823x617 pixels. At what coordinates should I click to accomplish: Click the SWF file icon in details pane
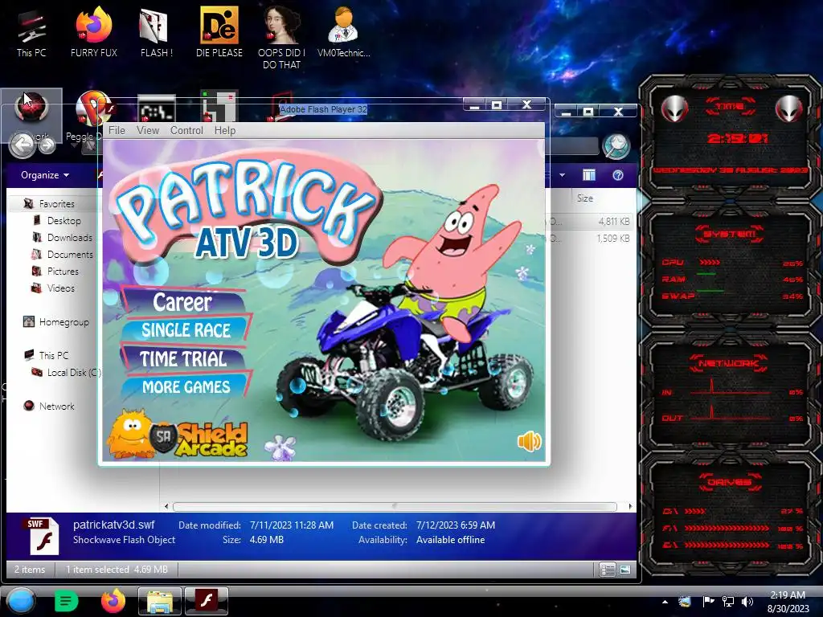(x=41, y=535)
